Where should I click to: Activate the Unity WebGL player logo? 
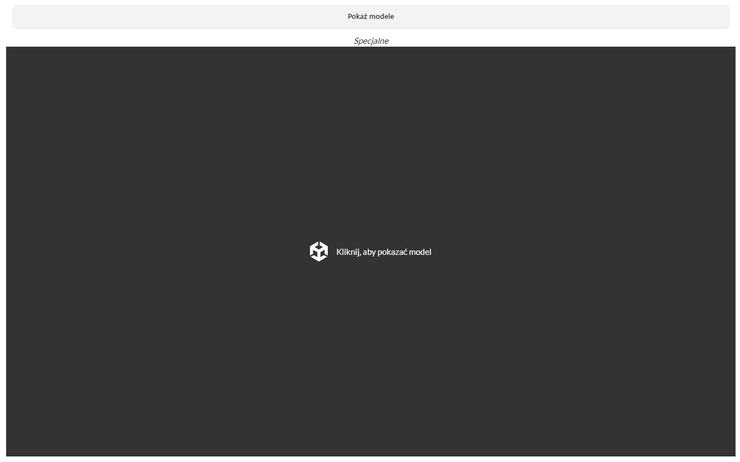(x=319, y=252)
